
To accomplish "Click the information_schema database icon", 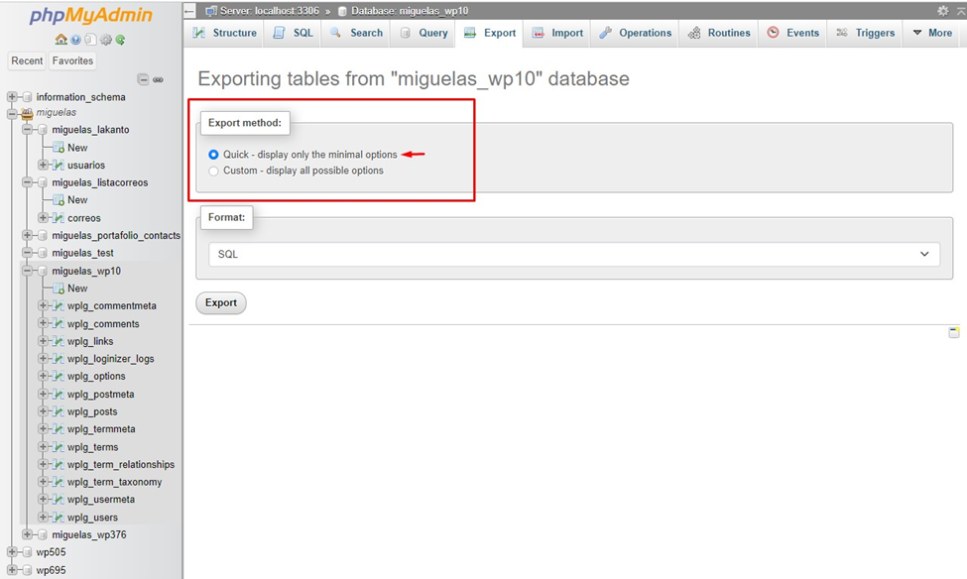I will [27, 97].
